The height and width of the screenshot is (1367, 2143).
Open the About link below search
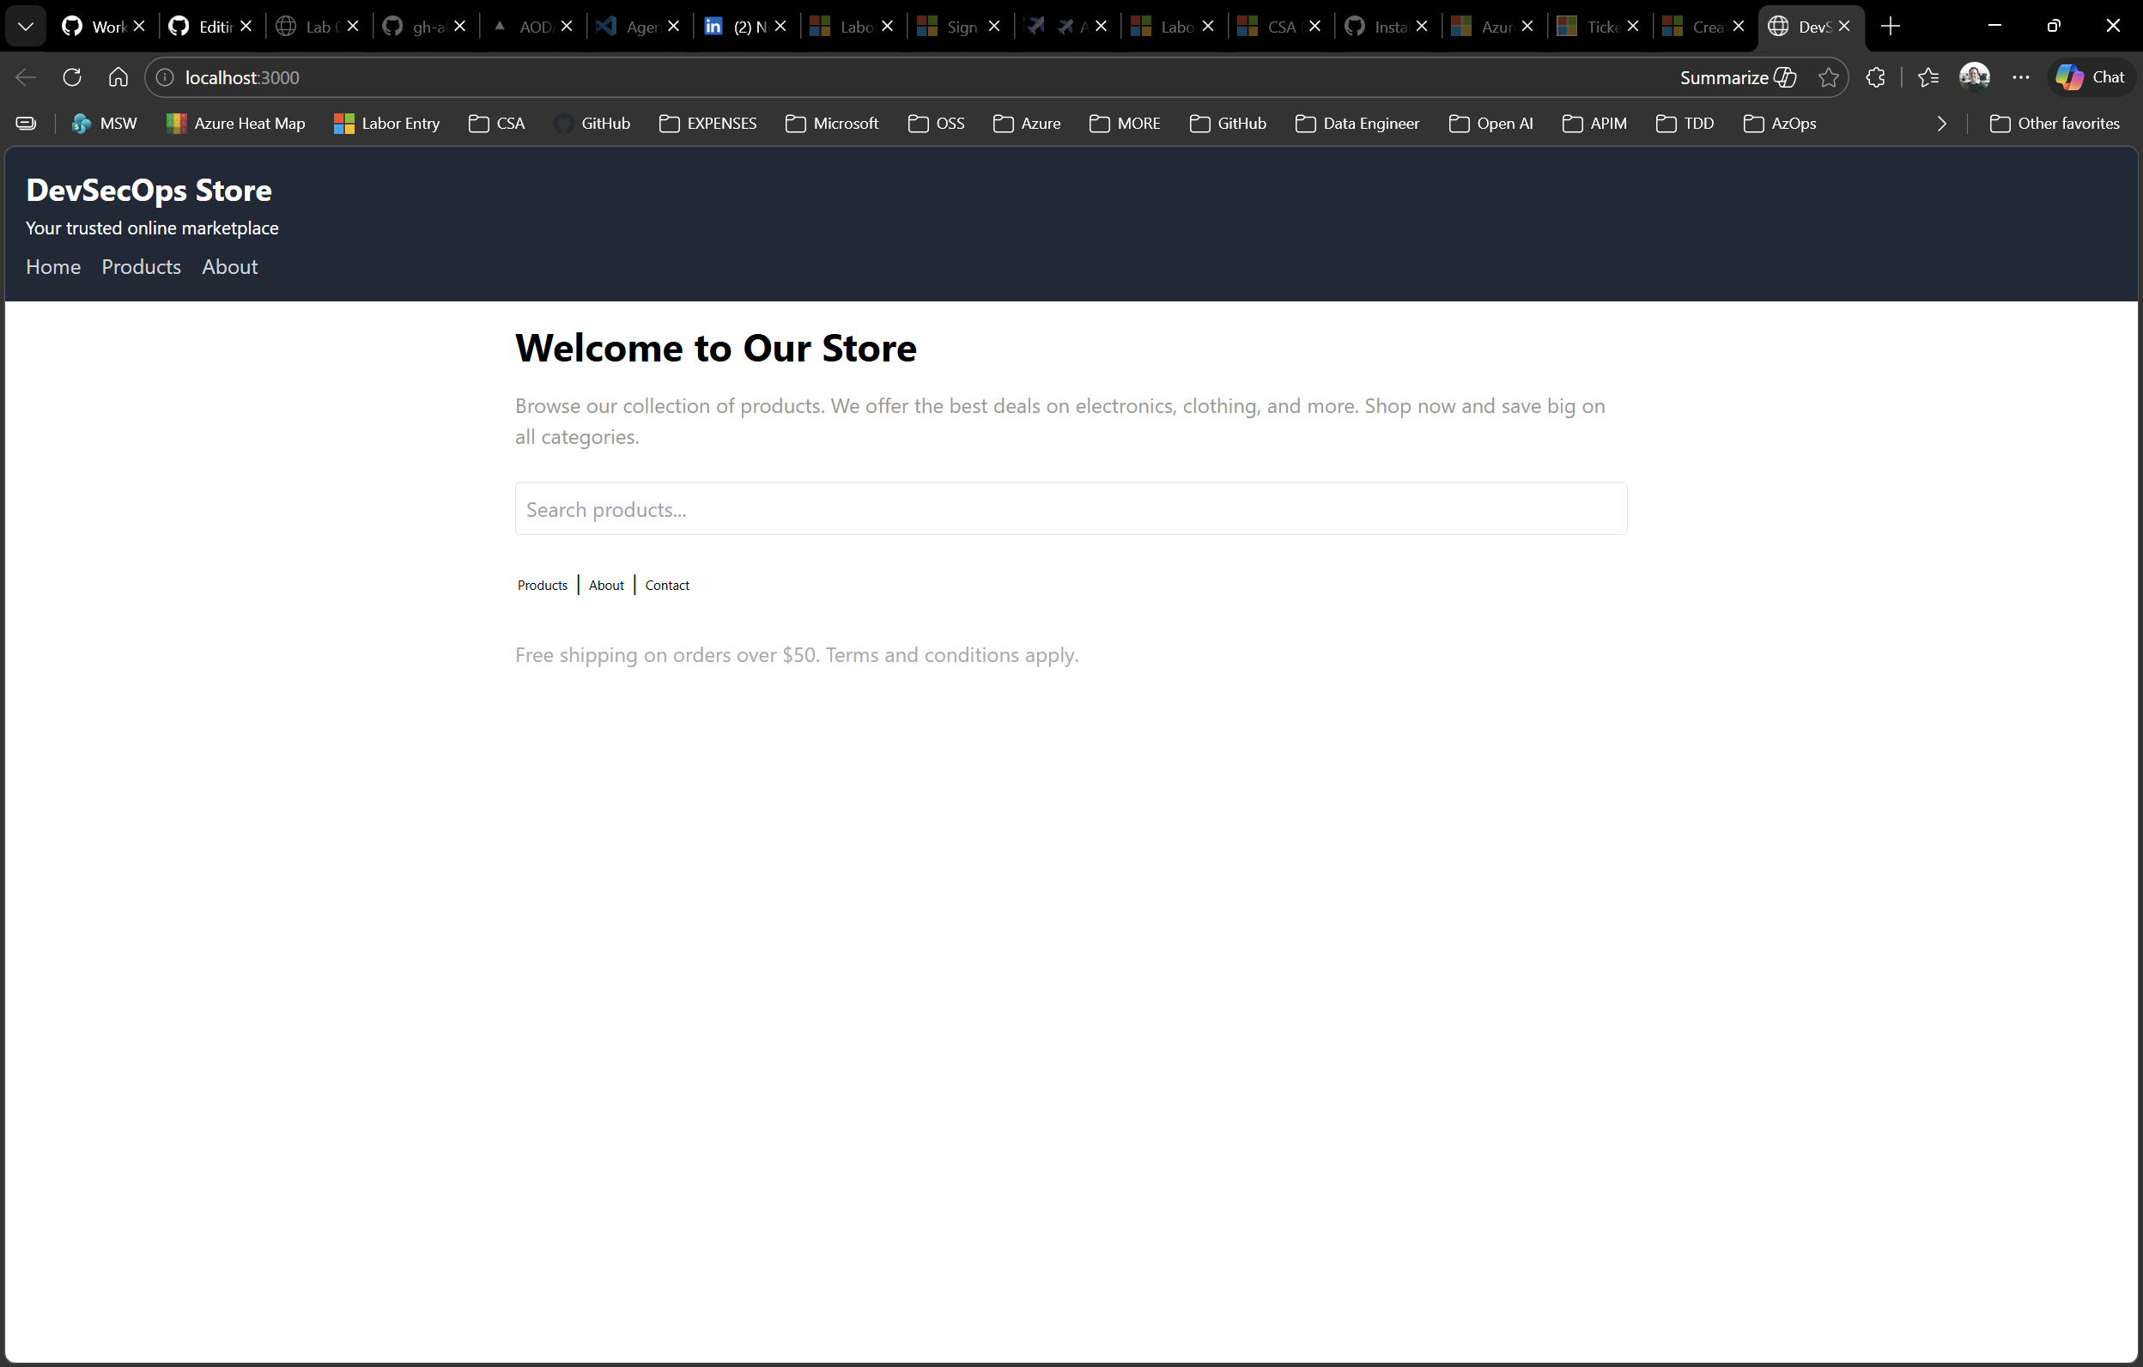click(x=605, y=585)
